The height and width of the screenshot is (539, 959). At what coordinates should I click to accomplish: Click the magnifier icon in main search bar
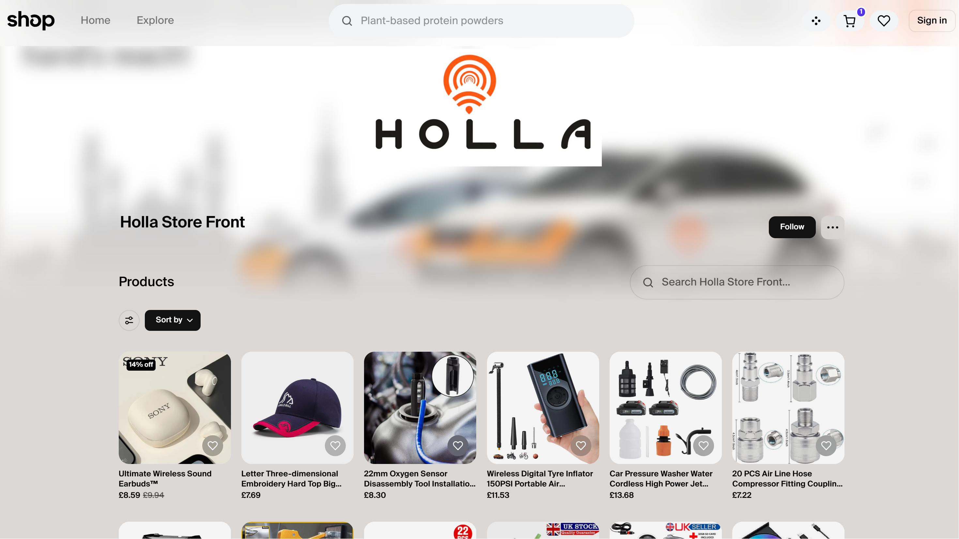click(347, 21)
